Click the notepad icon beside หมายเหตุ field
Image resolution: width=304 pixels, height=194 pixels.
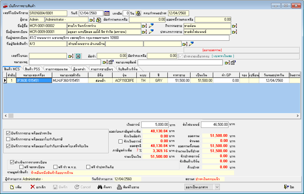click(111, 62)
